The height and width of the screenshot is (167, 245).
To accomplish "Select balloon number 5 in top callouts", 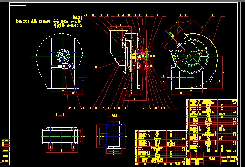I will point(164,15).
